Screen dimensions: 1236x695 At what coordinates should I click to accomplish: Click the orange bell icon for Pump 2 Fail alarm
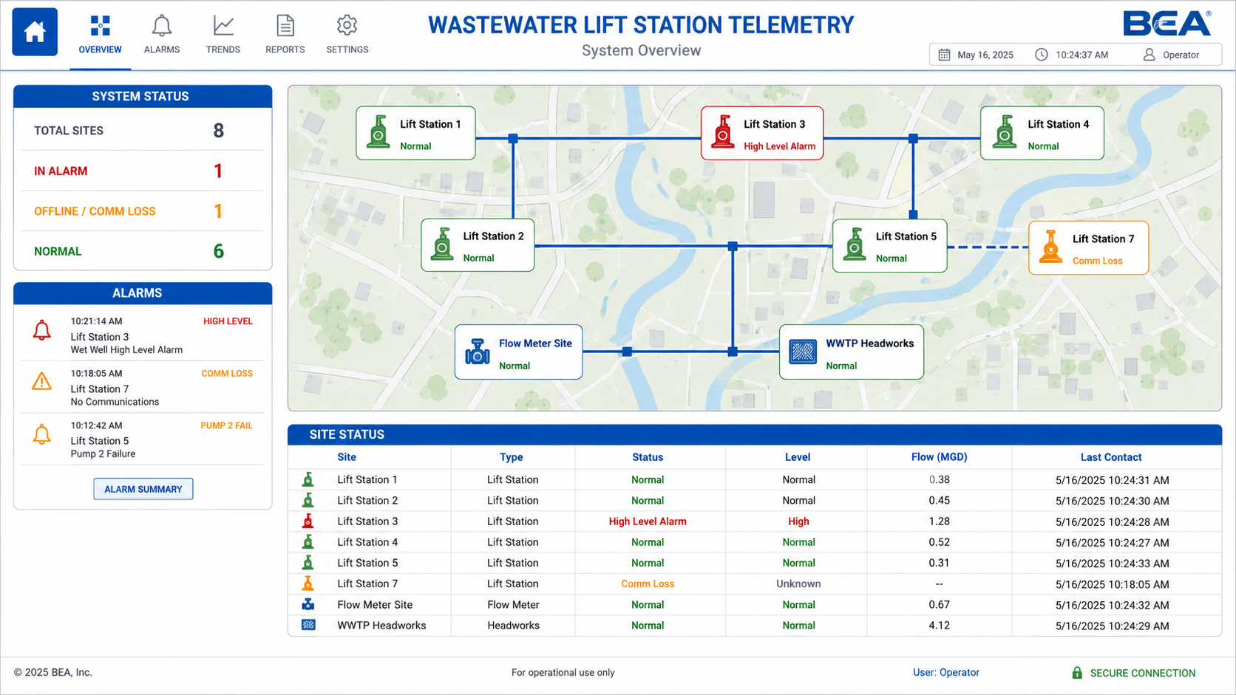coord(42,434)
